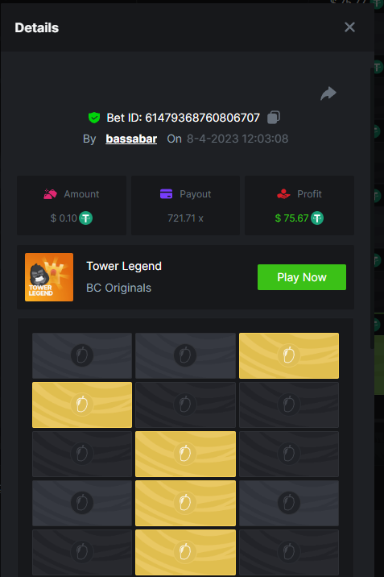Close the Details dialog
This screenshot has height=577, width=384.
pos(349,27)
